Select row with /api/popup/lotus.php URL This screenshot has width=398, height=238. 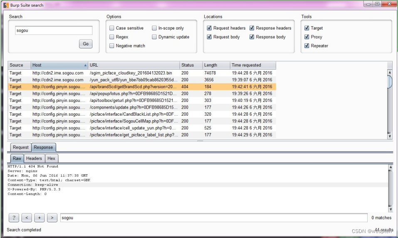point(142,94)
